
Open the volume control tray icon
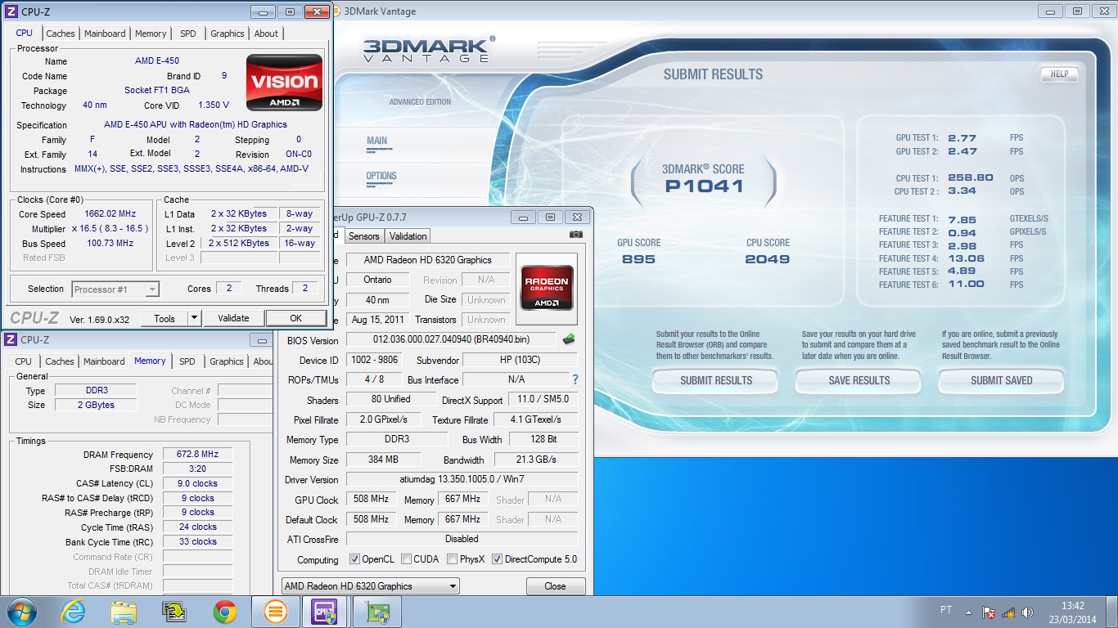click(x=1027, y=612)
